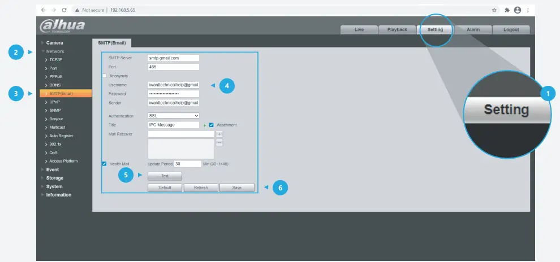Click the SMTP Server input field
This screenshot has width=560, height=262.
173,58
